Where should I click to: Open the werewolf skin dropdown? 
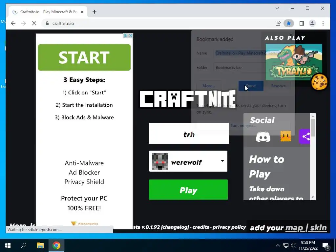188,161
